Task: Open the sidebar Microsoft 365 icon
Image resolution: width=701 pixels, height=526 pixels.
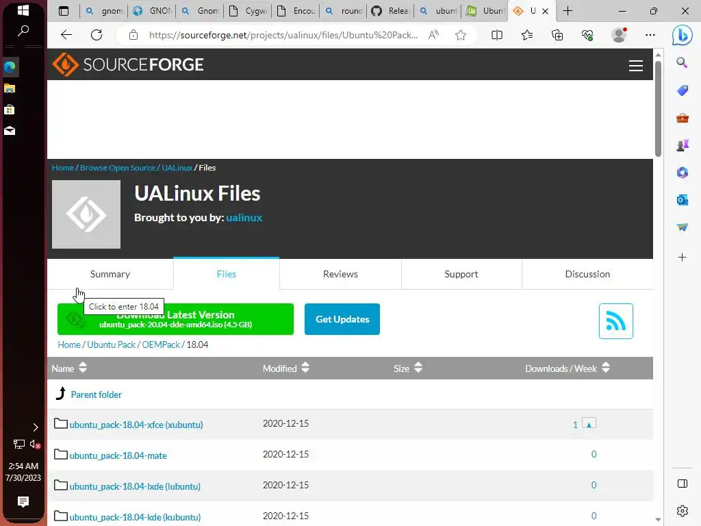Action: [683, 173]
